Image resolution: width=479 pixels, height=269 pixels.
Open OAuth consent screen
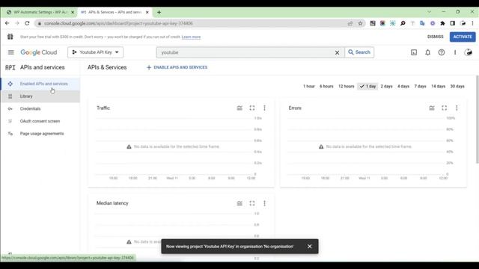point(40,121)
